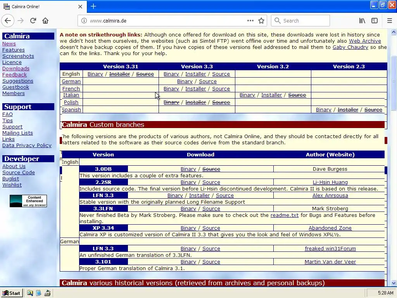Select the Polish language link
Viewport: 397px width, 298px height.
71,102
